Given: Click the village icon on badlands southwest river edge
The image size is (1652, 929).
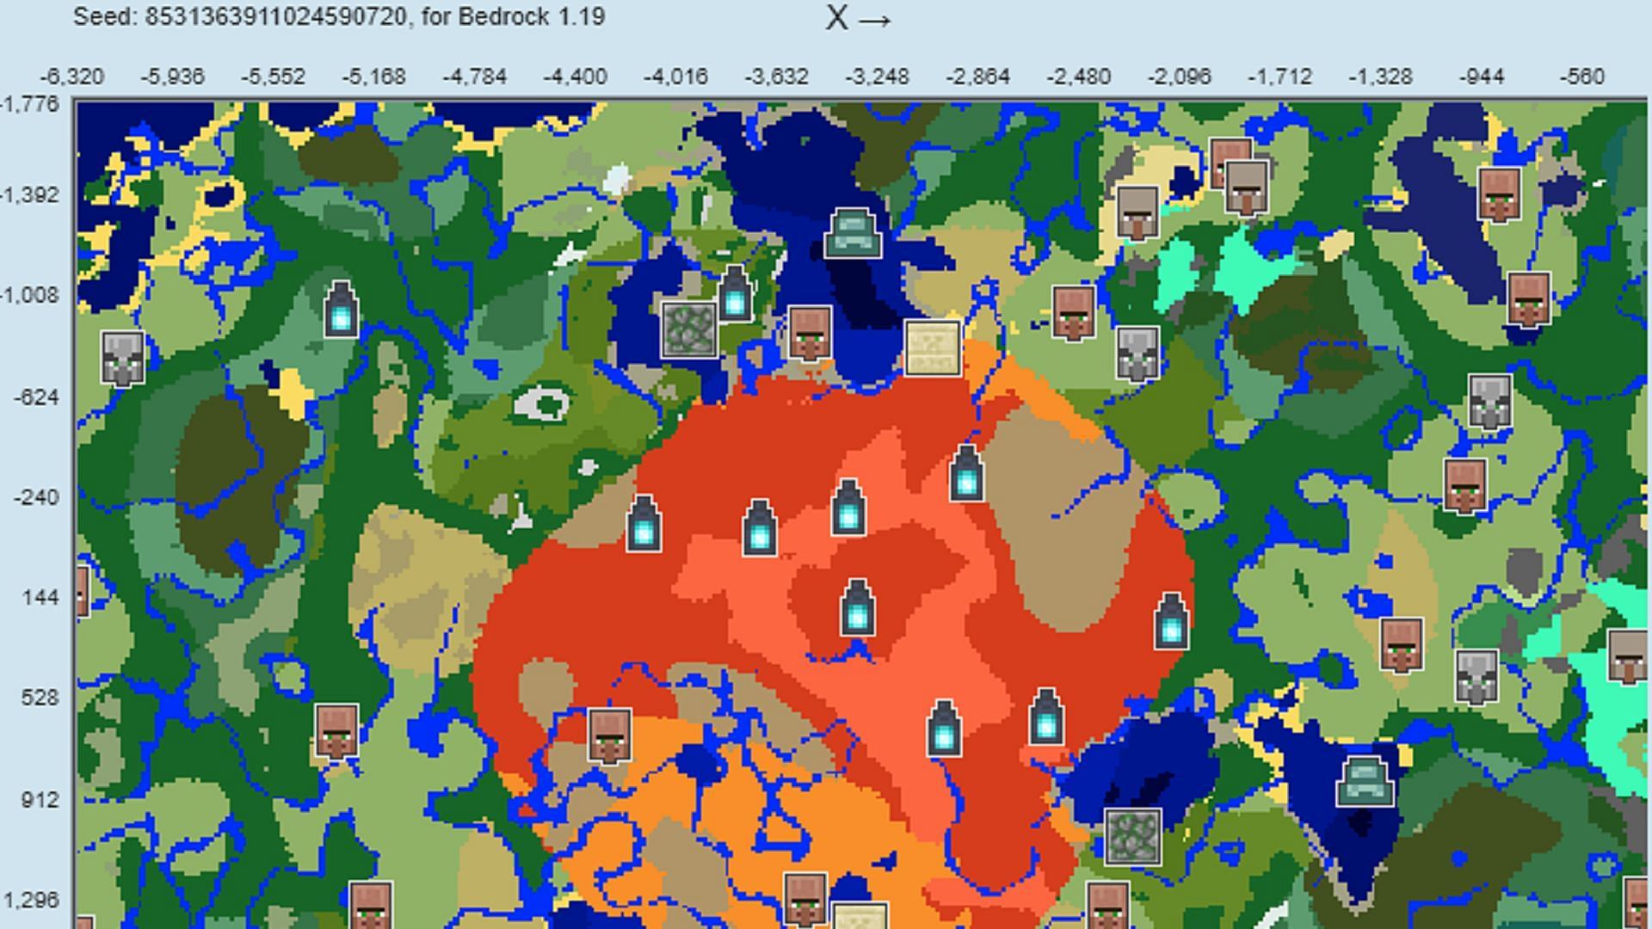Looking at the screenshot, I should point(609,736).
